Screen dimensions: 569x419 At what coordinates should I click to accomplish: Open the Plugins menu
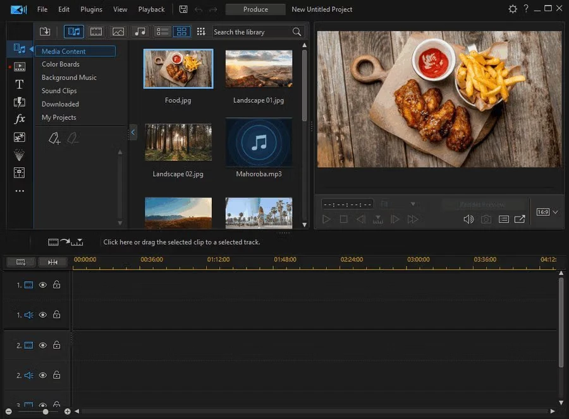[x=92, y=9]
